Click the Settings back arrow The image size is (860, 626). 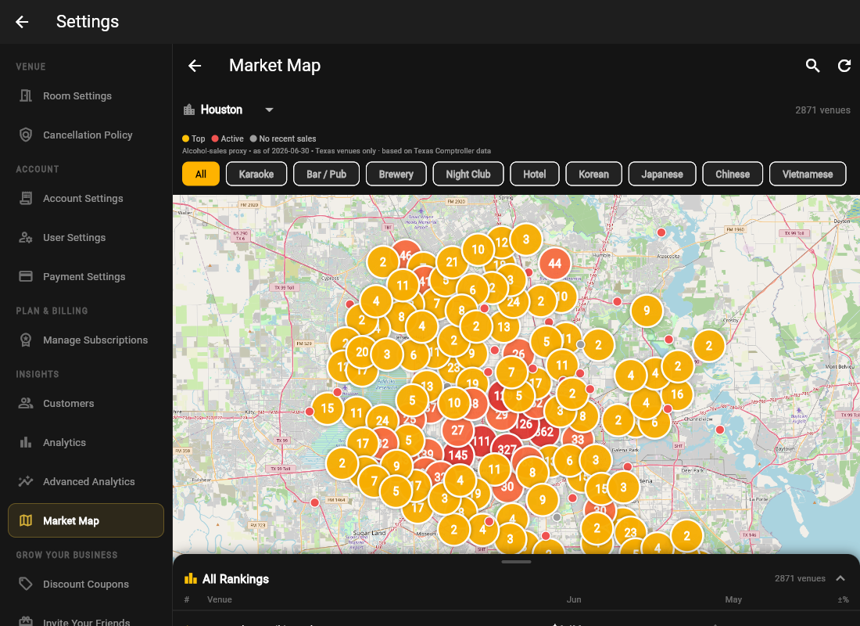click(22, 22)
